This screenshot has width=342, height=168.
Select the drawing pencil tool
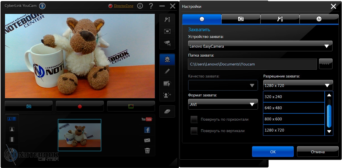tap(167, 71)
